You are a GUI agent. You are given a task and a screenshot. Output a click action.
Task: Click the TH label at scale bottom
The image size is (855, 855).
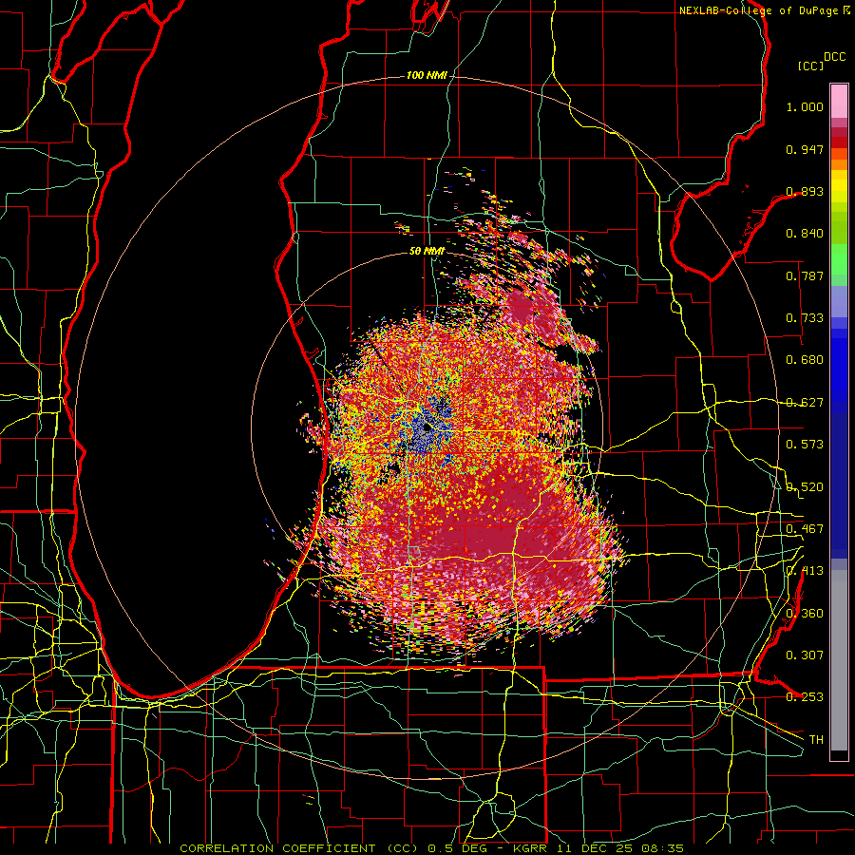[816, 740]
